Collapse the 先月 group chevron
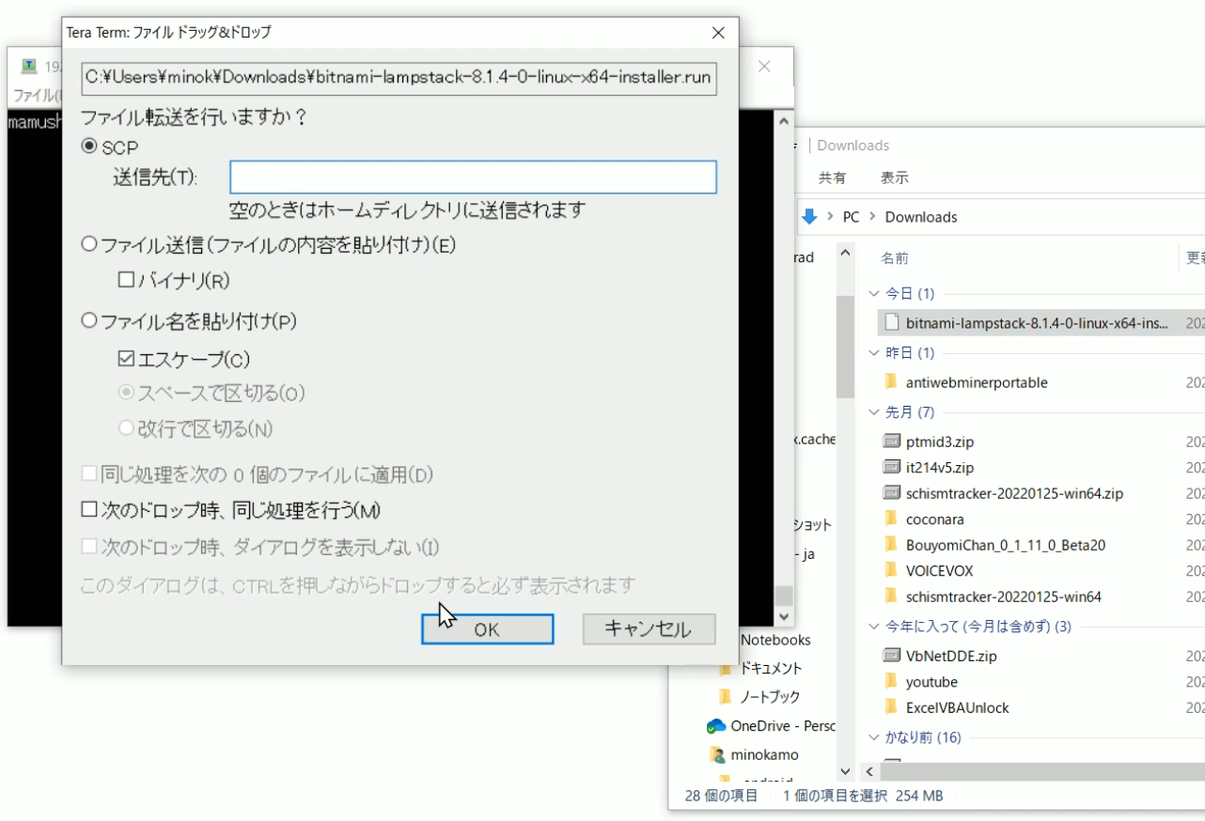This screenshot has height=821, width=1205. point(874,412)
